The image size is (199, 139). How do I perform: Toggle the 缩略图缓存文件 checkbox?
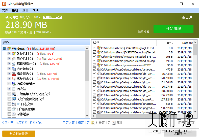9,64
